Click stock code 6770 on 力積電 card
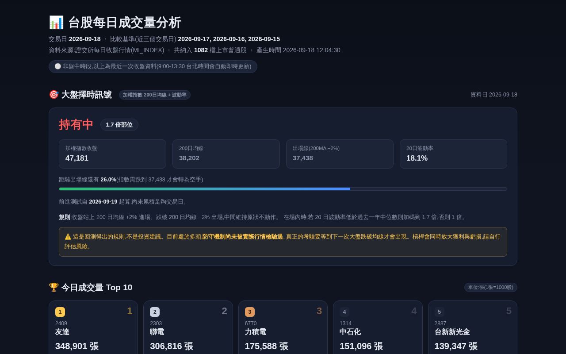The image size is (566, 354). [x=251, y=323]
